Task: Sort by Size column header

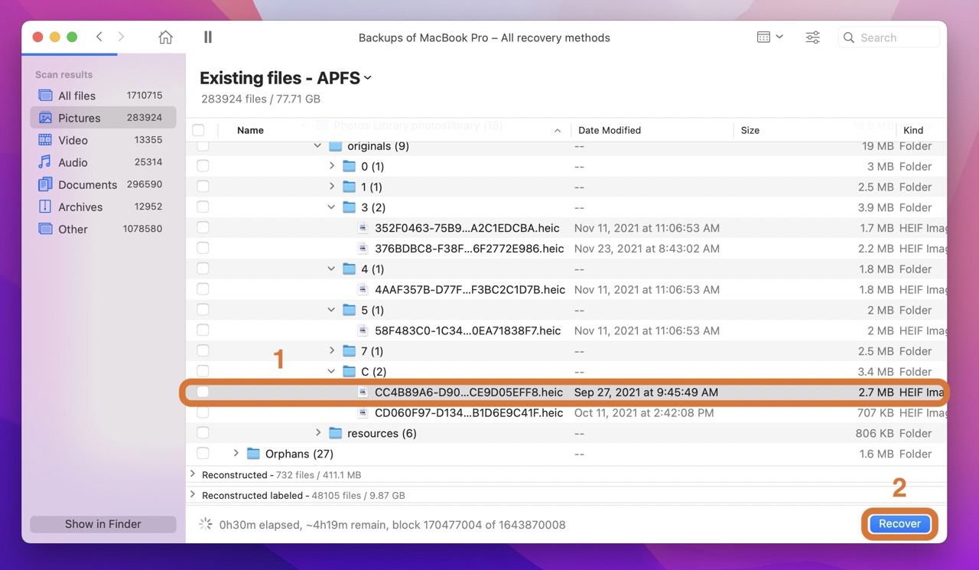Action: [x=750, y=130]
